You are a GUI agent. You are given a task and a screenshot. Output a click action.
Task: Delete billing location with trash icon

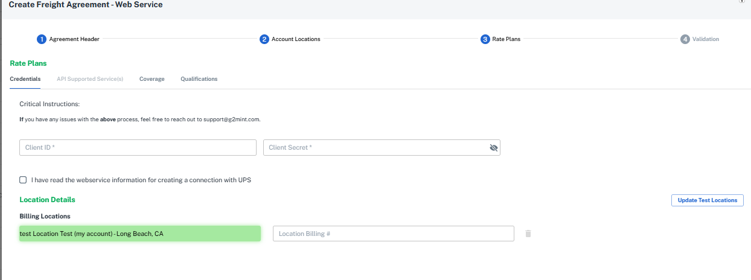(528, 234)
